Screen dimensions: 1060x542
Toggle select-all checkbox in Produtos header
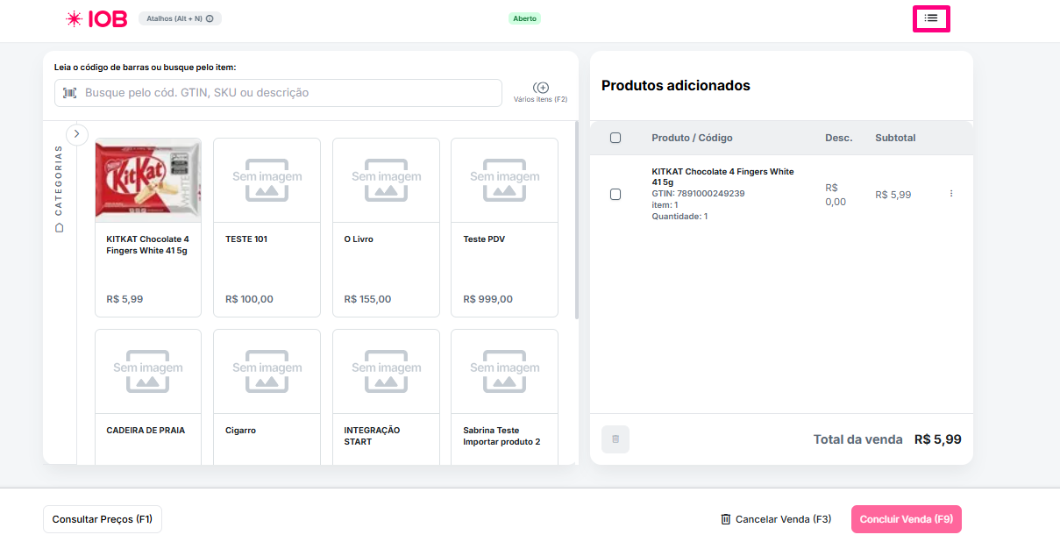[615, 138]
